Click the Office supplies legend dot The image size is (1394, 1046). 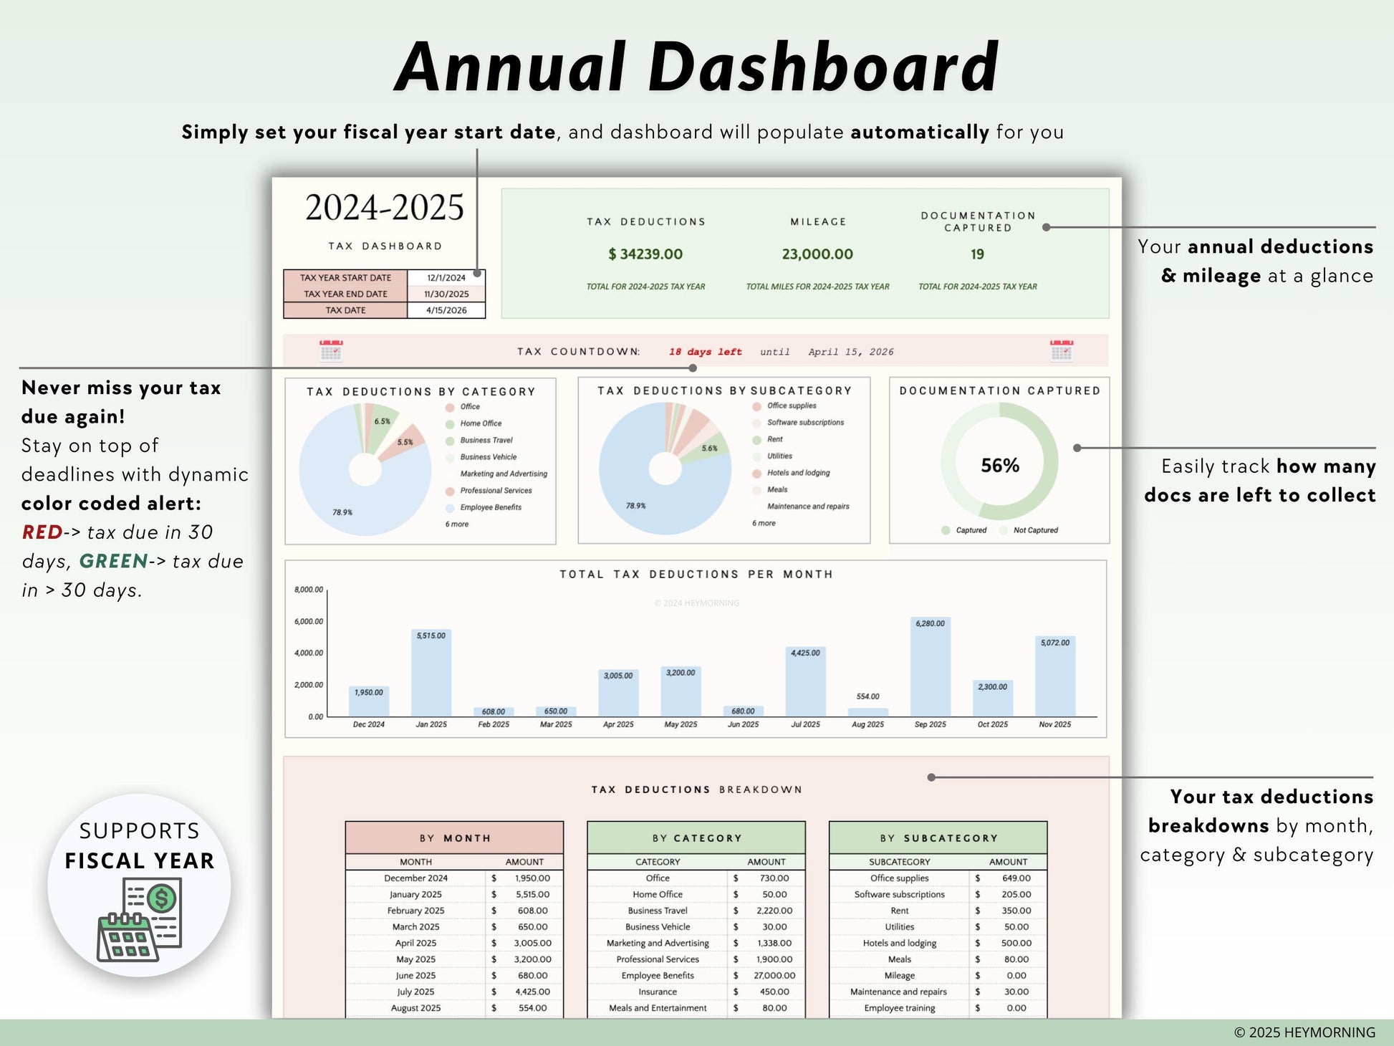point(756,406)
